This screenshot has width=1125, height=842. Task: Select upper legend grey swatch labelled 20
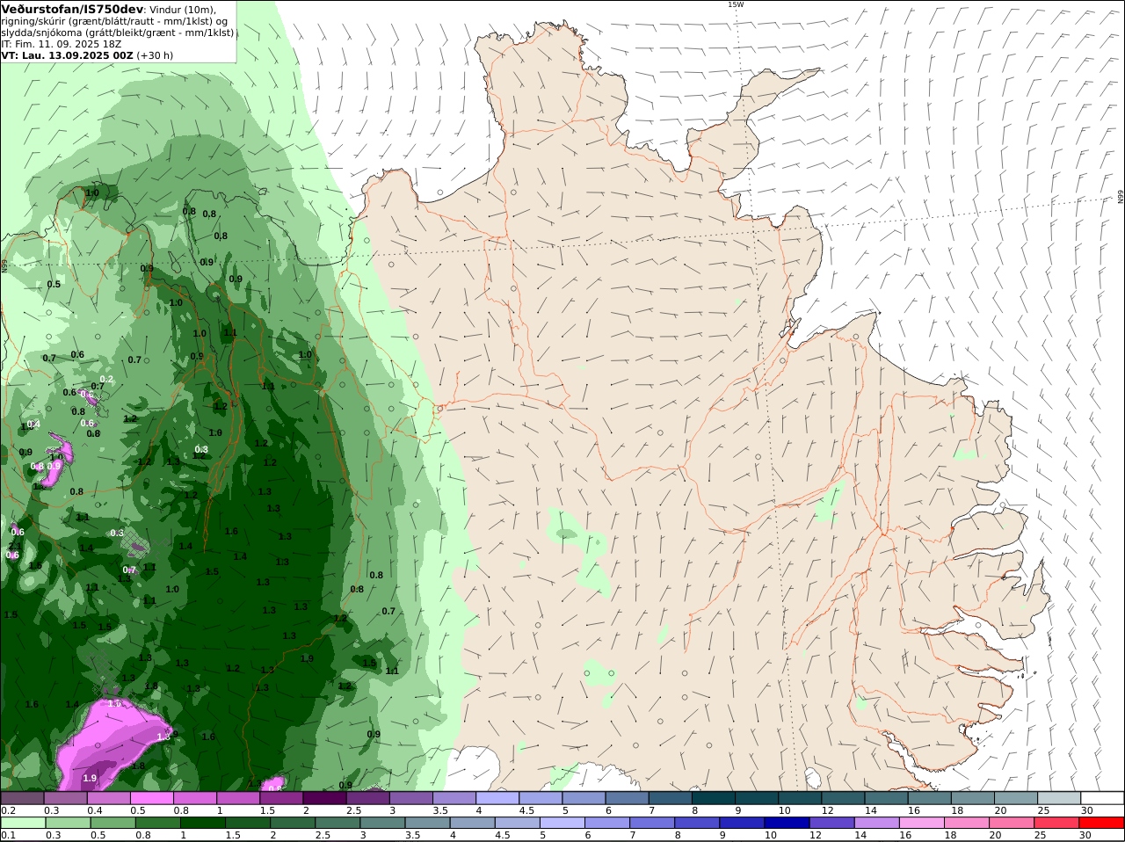point(1015,798)
